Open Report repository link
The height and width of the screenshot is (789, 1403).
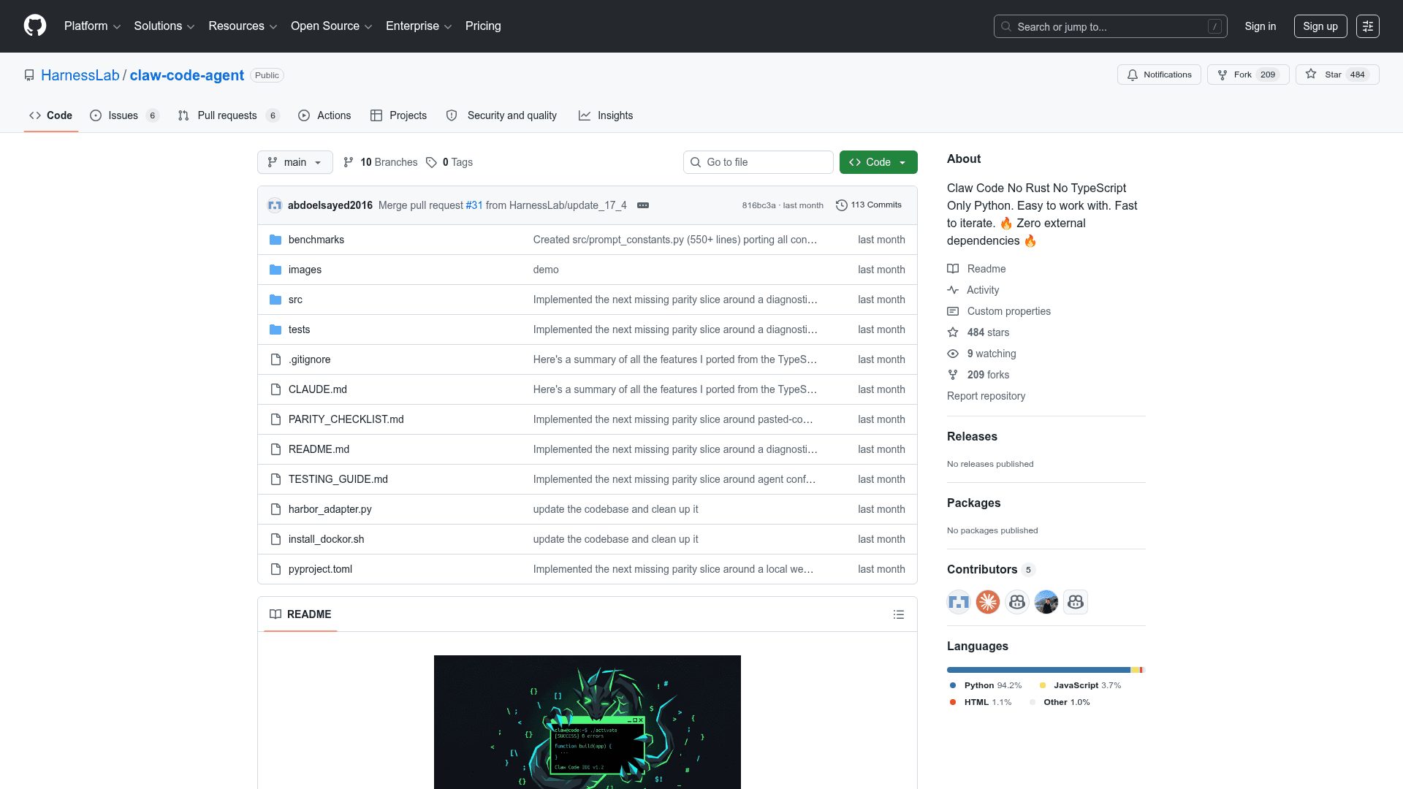click(x=986, y=396)
